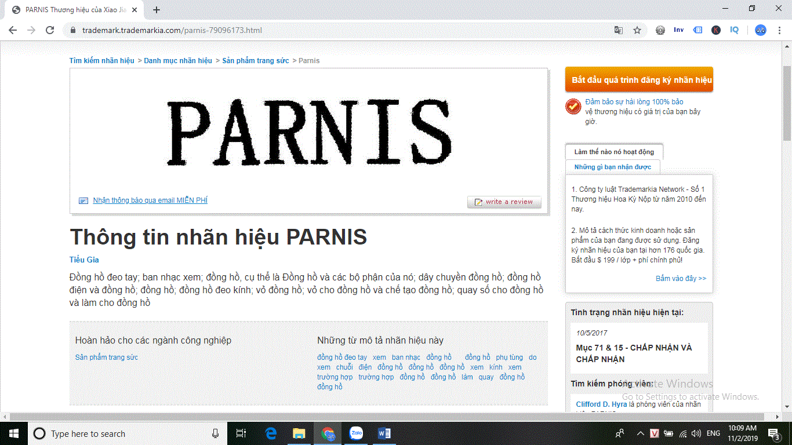The image size is (792, 445).
Task: Click the Cortana microphone icon
Action: (x=215, y=433)
